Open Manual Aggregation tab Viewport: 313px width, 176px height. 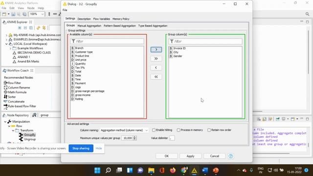point(89,26)
